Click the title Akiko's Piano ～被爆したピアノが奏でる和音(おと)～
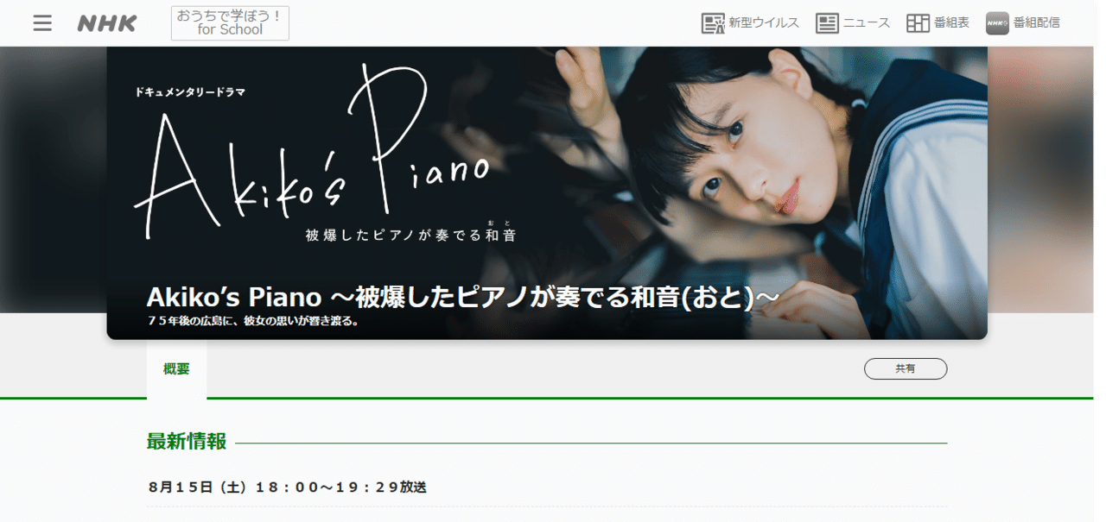Screen dimensions: 1106x522 pyautogui.click(x=463, y=297)
